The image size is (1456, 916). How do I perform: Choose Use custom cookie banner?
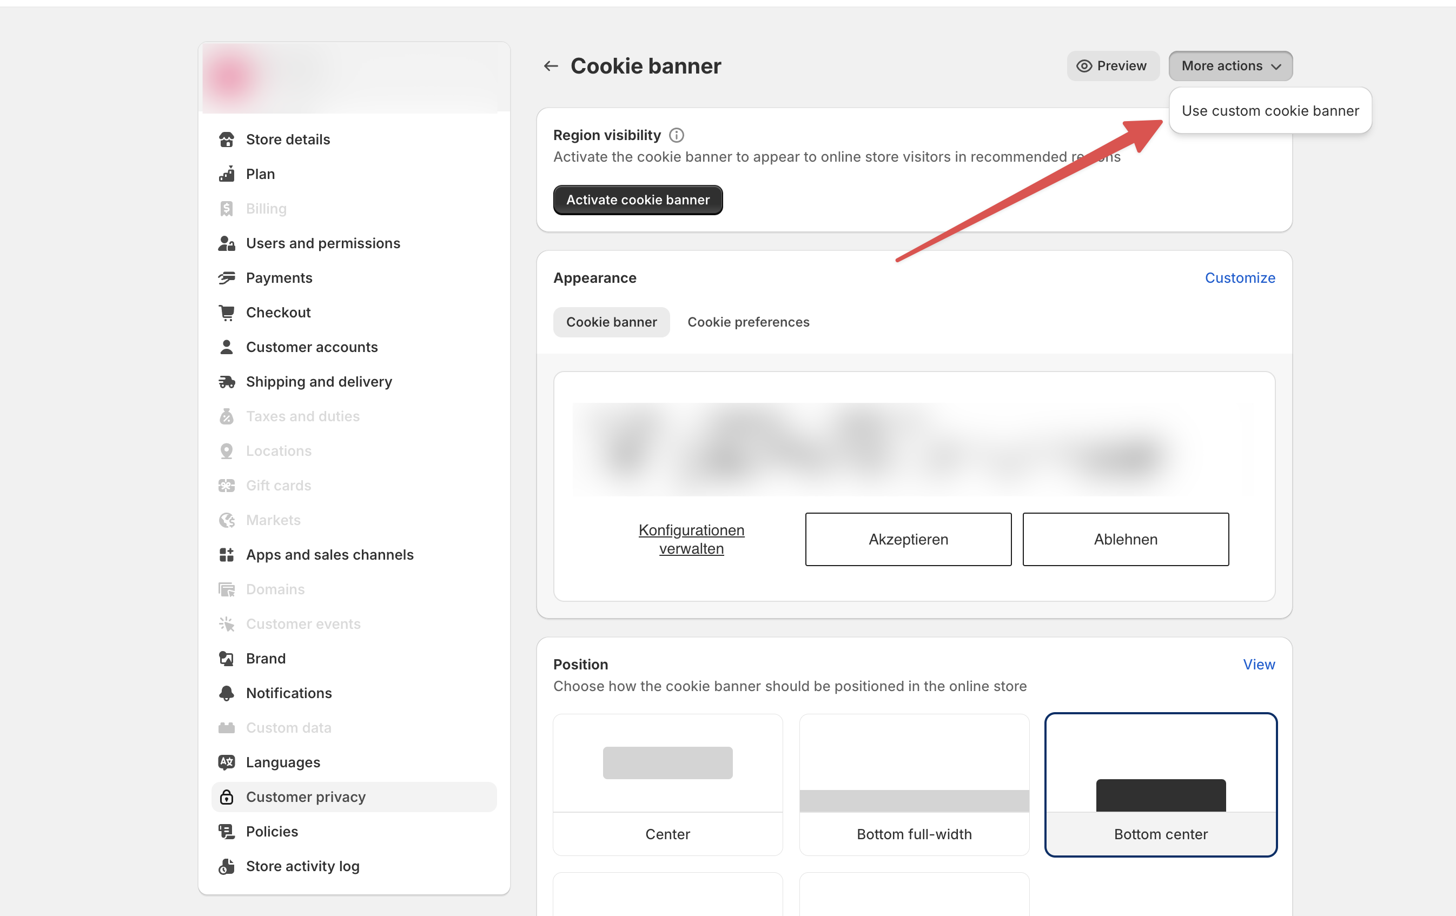pyautogui.click(x=1270, y=110)
